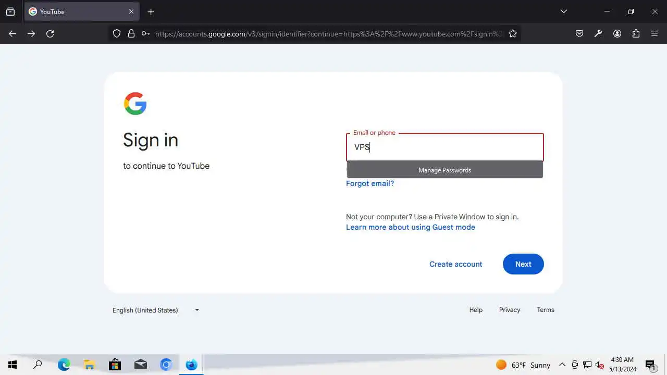Open the Help link
Image resolution: width=667 pixels, height=375 pixels.
point(476,310)
